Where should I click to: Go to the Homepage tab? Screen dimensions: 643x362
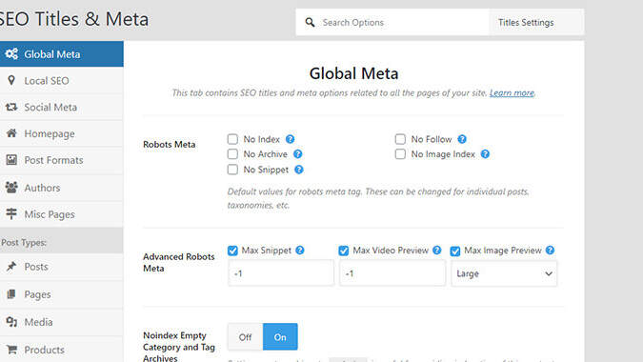pyautogui.click(x=62, y=133)
